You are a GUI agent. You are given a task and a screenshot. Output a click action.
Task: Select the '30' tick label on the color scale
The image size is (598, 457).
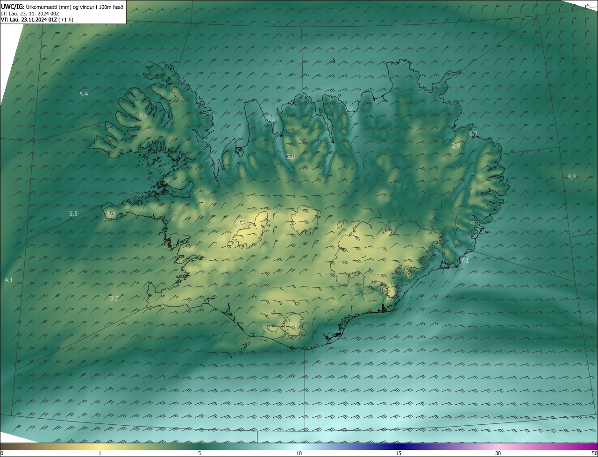click(498, 454)
